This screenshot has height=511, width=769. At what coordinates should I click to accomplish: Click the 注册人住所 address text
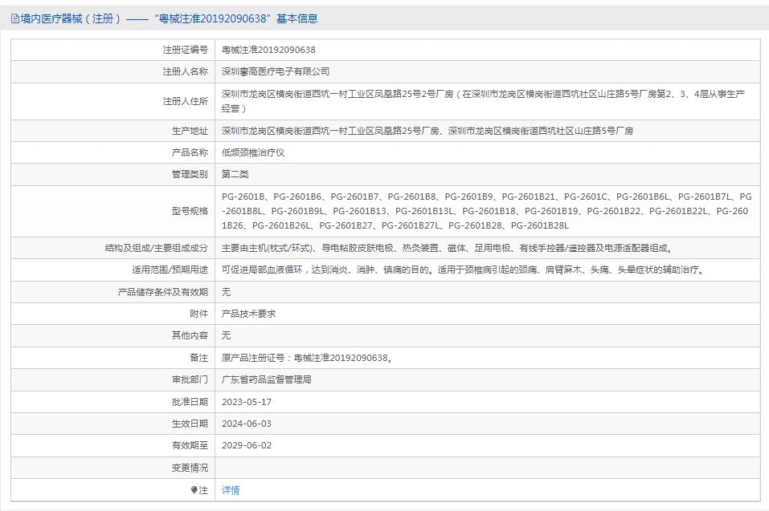483,100
